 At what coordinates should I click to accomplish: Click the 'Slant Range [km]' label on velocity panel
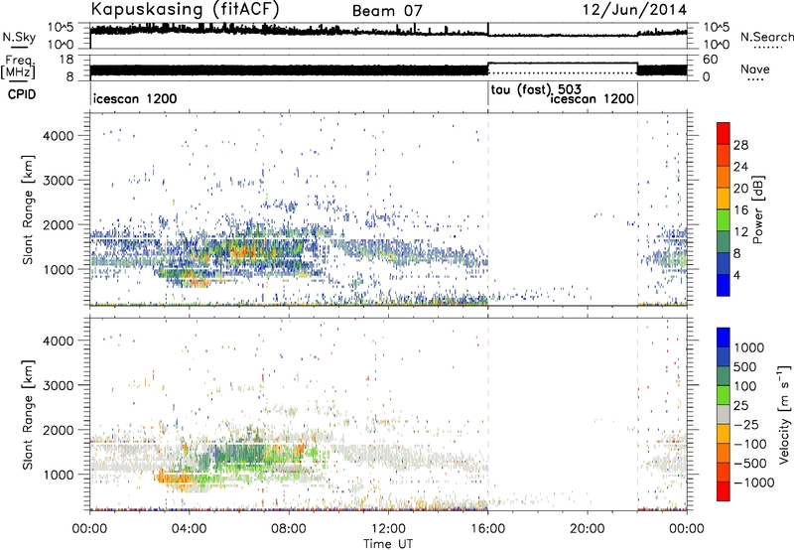point(28,414)
